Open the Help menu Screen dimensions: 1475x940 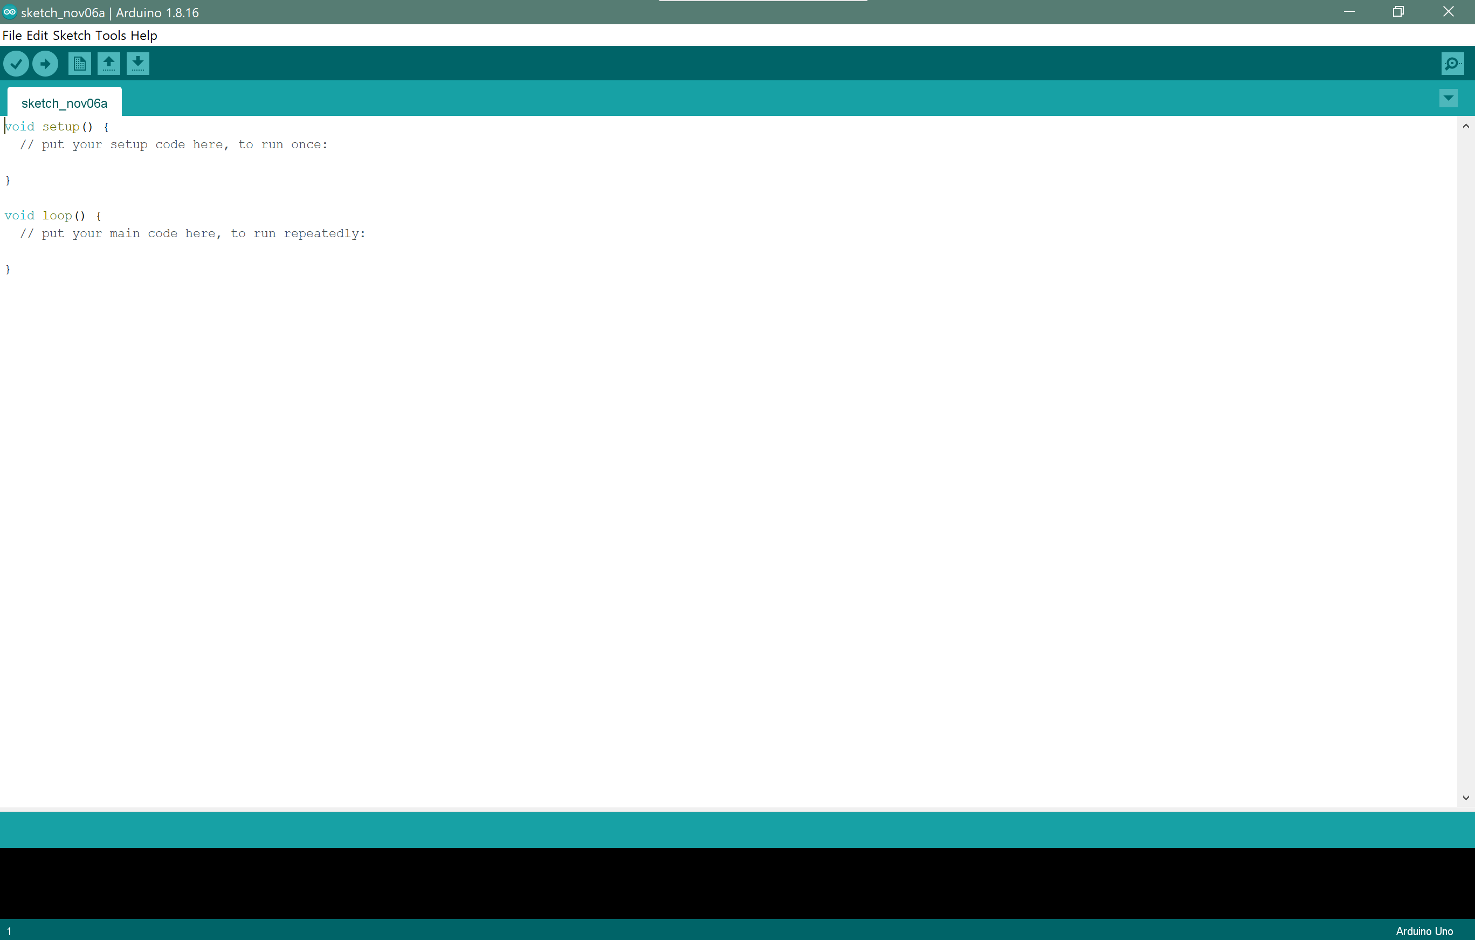(x=144, y=36)
